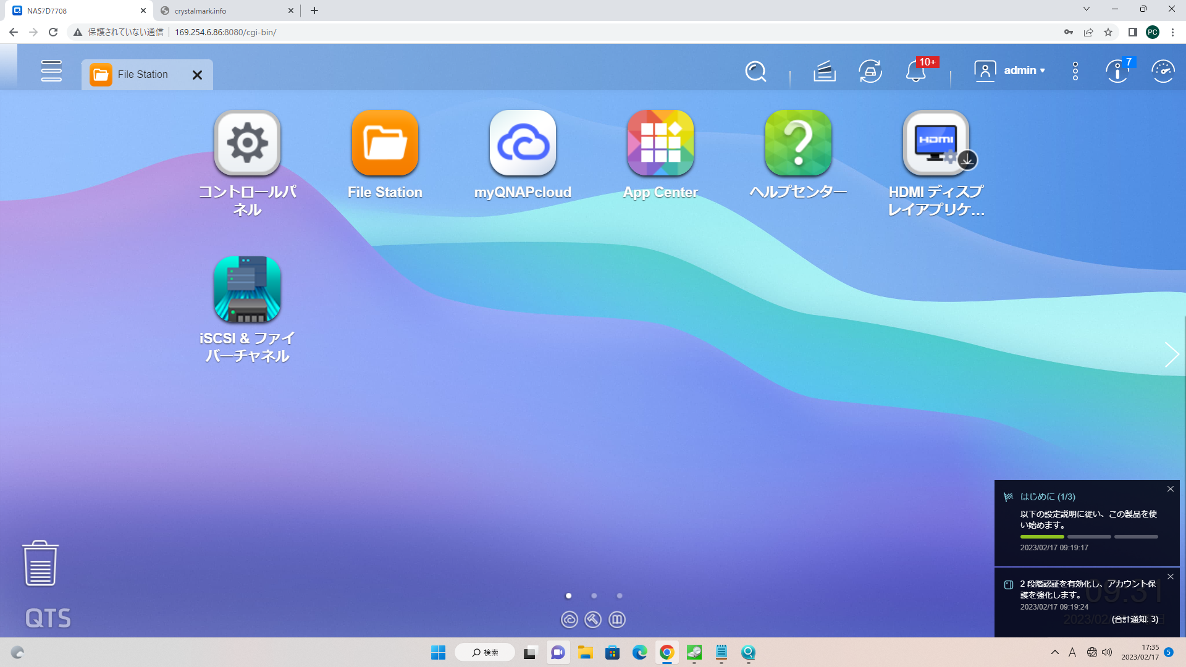Screen dimensions: 1186x667
Task: Open the Windows Start menu
Action: pos(439,653)
